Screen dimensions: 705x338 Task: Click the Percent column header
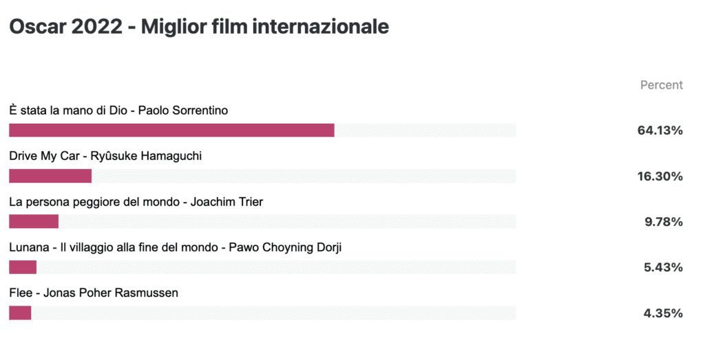[662, 84]
